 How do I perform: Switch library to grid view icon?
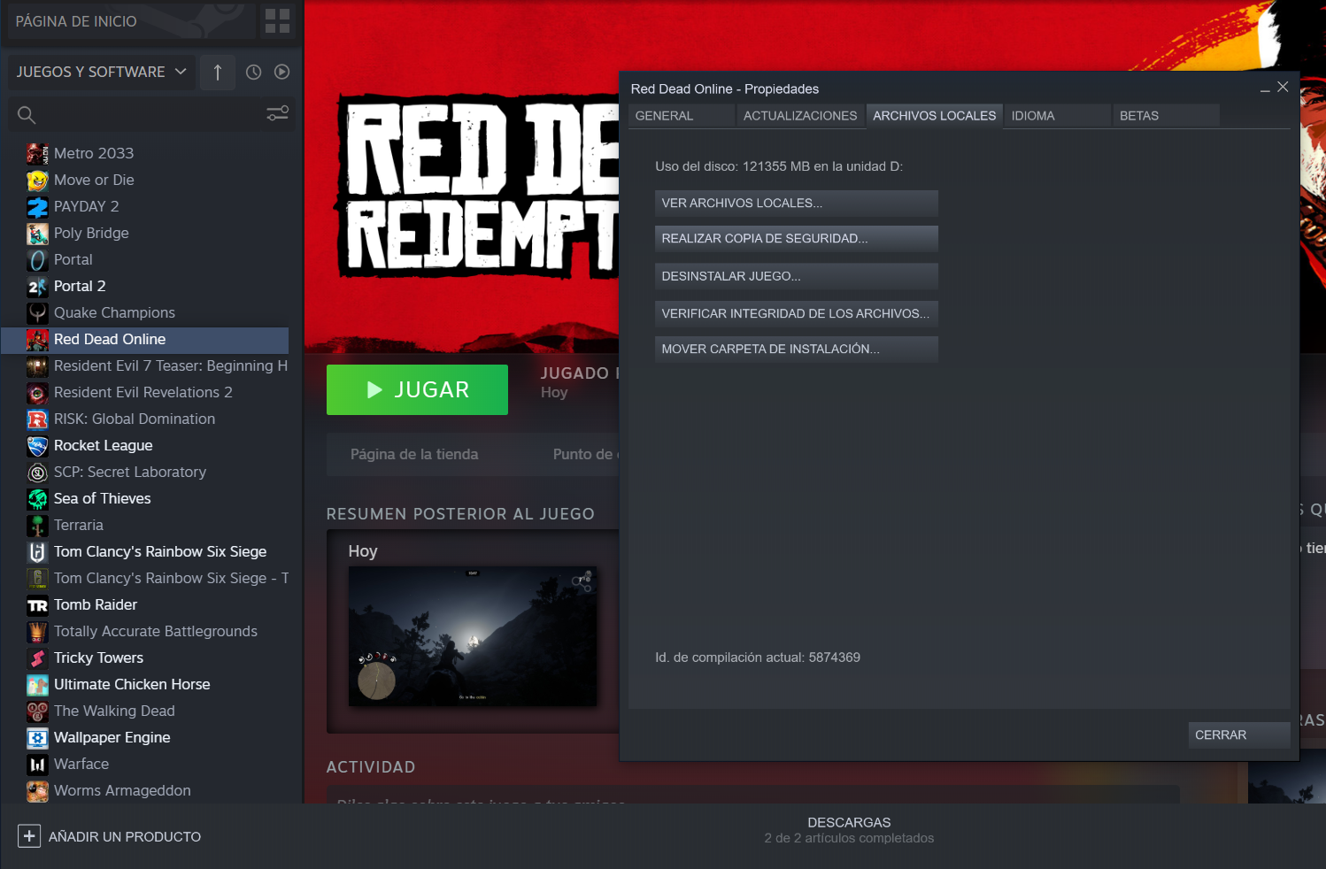click(277, 21)
